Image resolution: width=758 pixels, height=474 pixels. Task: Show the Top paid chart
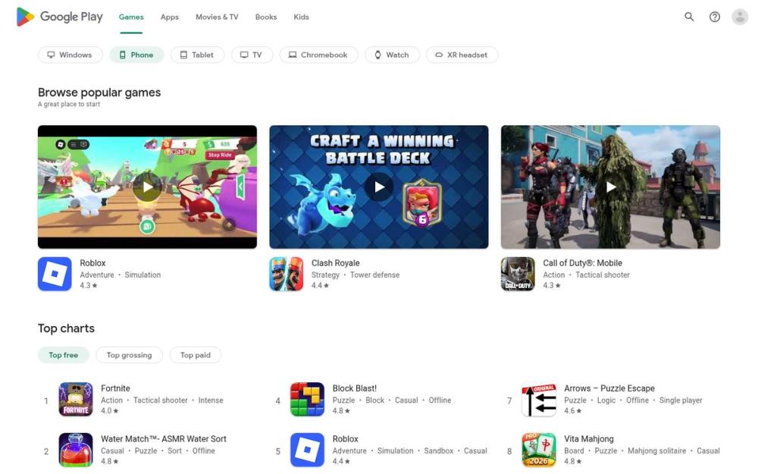coord(196,355)
